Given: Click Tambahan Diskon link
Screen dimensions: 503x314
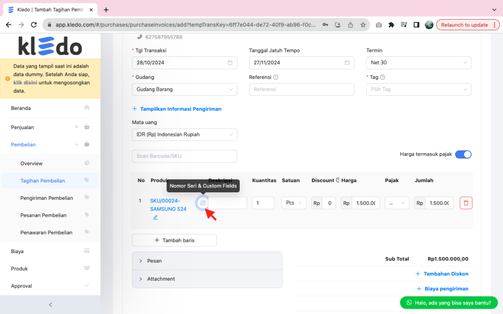Looking at the screenshot, I should (442, 274).
